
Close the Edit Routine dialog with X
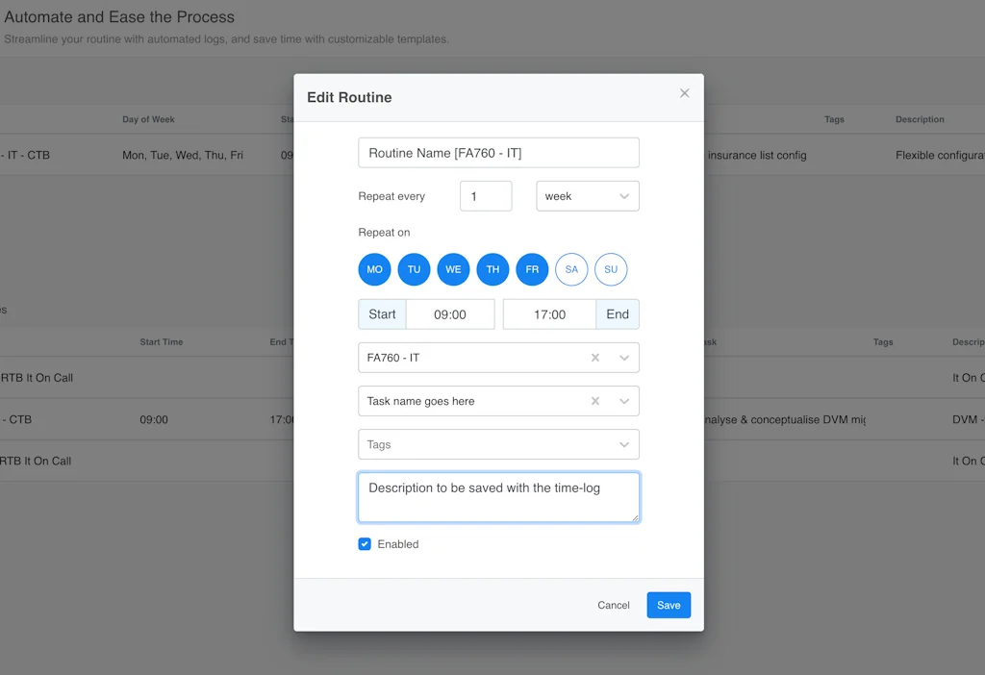[x=685, y=93]
